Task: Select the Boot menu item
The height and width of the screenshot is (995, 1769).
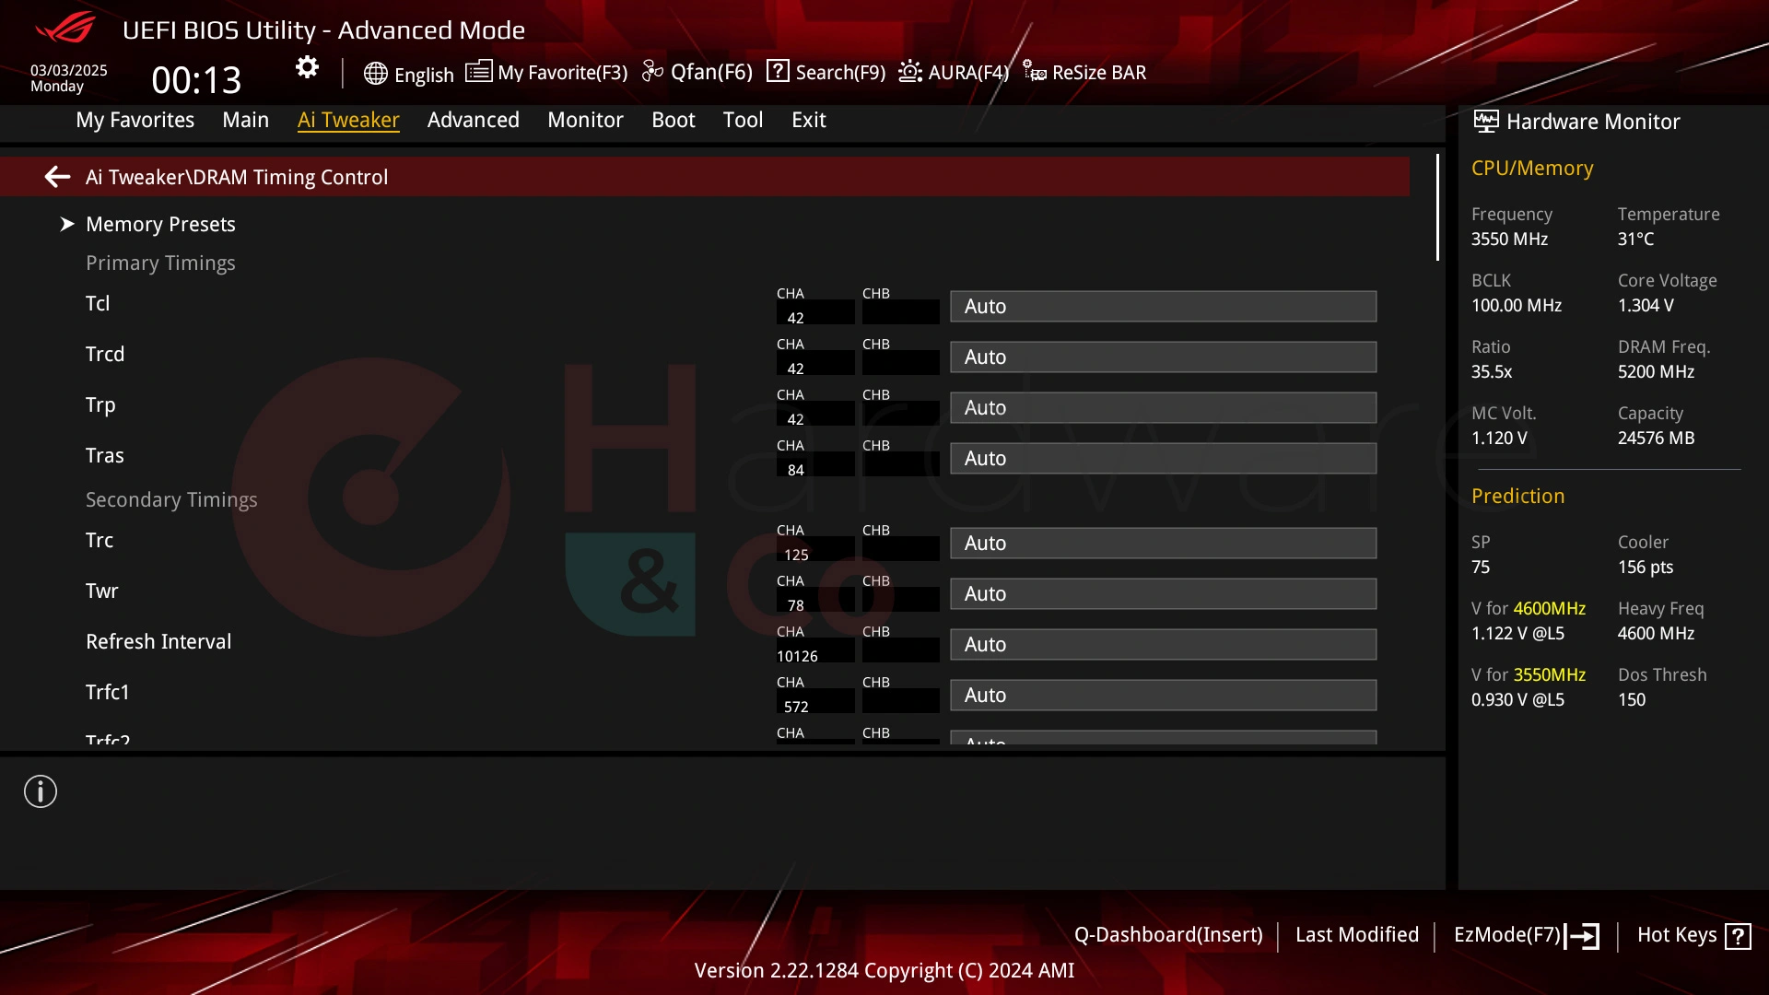Action: [x=672, y=119]
